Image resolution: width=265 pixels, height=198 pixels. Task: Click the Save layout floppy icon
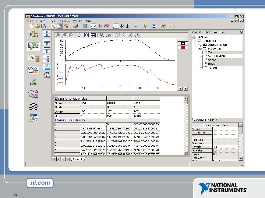[x=43, y=26]
